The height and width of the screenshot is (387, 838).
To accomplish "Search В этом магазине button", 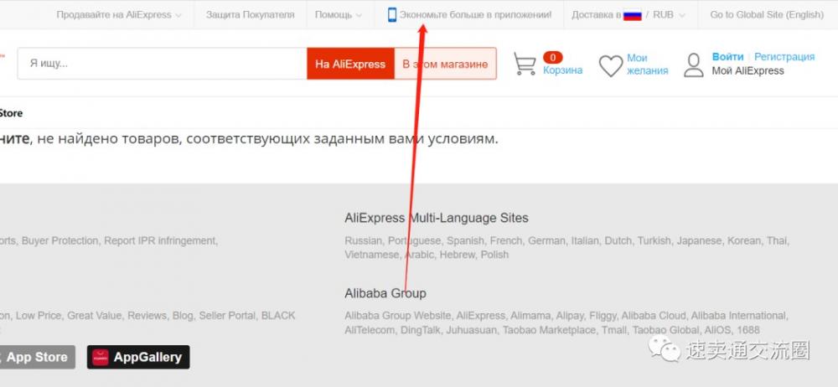I will coord(445,64).
